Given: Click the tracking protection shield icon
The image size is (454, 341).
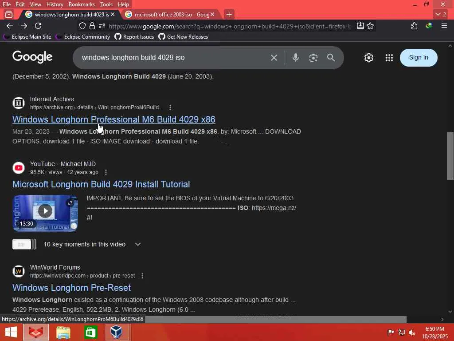Looking at the screenshot, I should pos(82,26).
